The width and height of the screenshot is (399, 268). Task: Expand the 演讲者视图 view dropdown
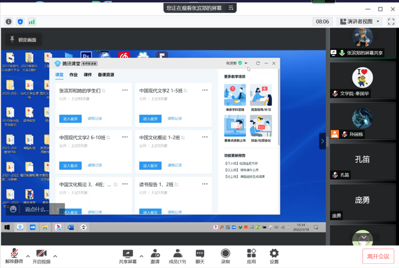(x=360, y=22)
